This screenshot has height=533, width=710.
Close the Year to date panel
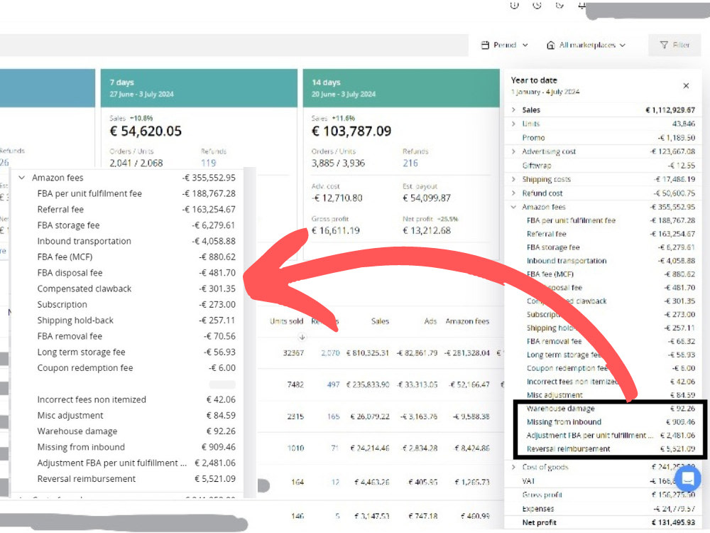[x=686, y=86]
